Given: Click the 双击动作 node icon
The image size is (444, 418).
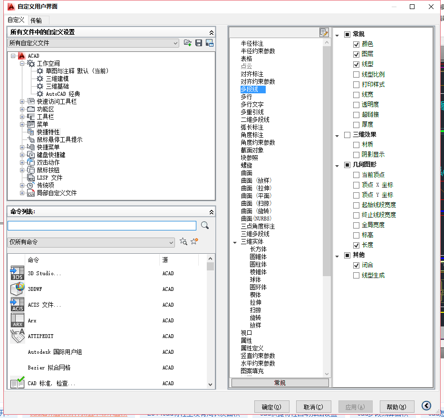Looking at the screenshot, I should (x=30, y=162).
